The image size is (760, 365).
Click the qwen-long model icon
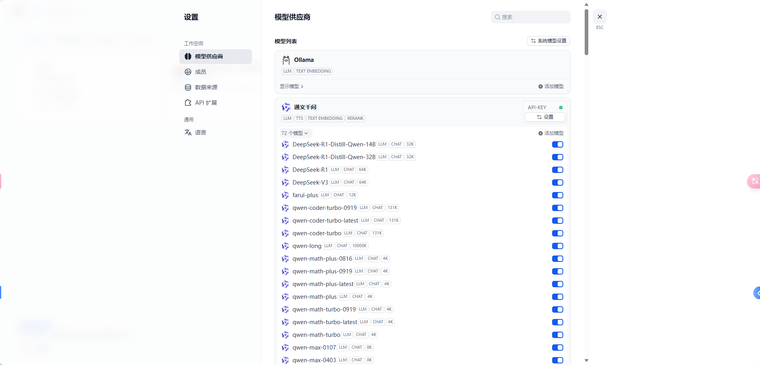285,246
